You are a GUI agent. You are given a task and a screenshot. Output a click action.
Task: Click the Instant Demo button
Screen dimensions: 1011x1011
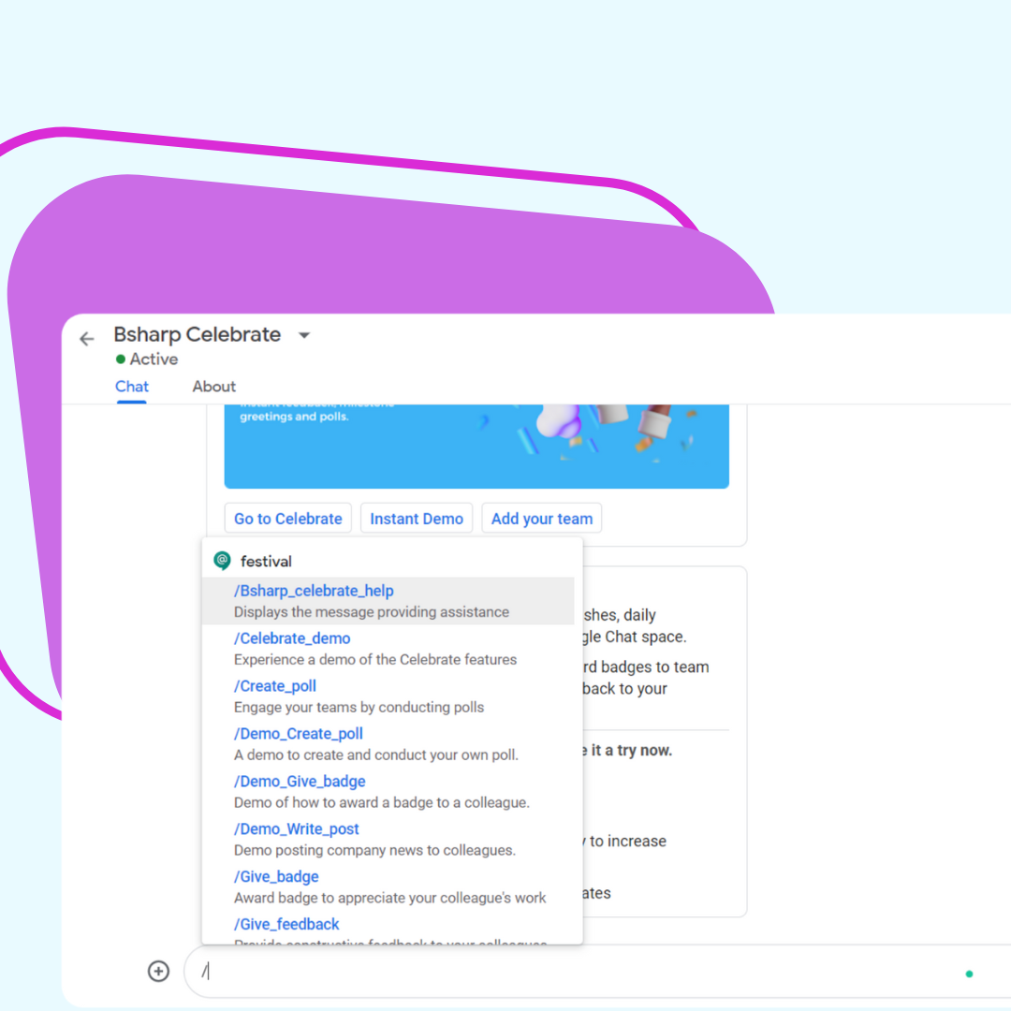click(417, 519)
